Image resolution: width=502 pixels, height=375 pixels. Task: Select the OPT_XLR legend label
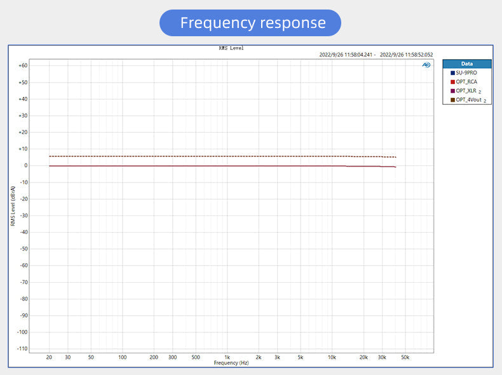pos(466,91)
